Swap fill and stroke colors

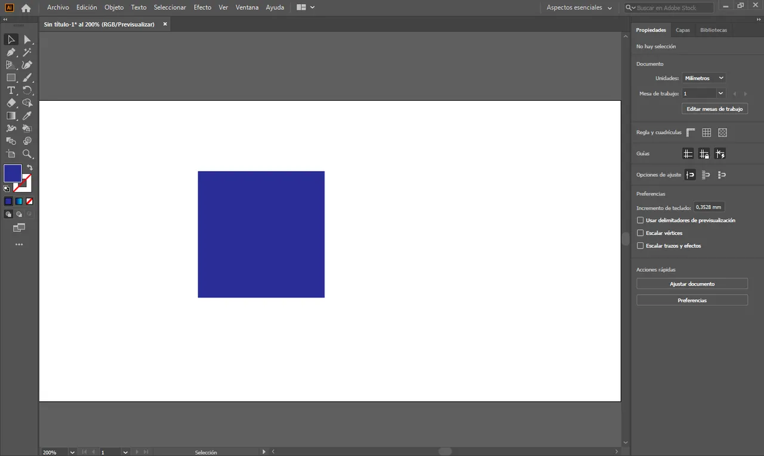30,167
